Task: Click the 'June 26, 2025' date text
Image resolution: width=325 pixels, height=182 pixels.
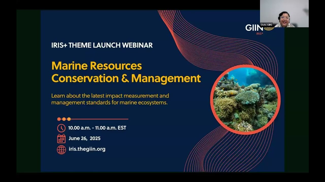Action: coord(85,139)
